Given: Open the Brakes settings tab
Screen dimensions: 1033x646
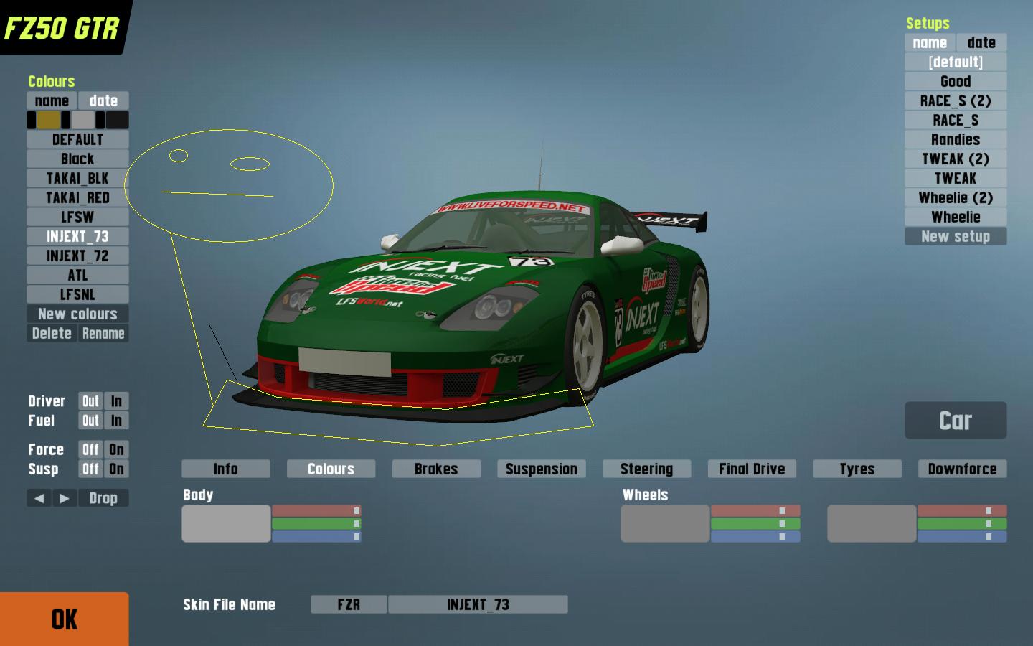Looking at the screenshot, I should [x=436, y=469].
